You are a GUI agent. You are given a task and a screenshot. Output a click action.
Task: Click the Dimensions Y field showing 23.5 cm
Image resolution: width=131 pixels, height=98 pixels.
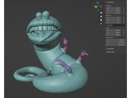click(x=116, y=42)
